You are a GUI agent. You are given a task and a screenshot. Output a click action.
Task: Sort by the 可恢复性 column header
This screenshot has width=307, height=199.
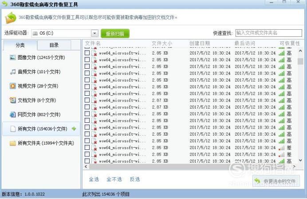pos(290,43)
